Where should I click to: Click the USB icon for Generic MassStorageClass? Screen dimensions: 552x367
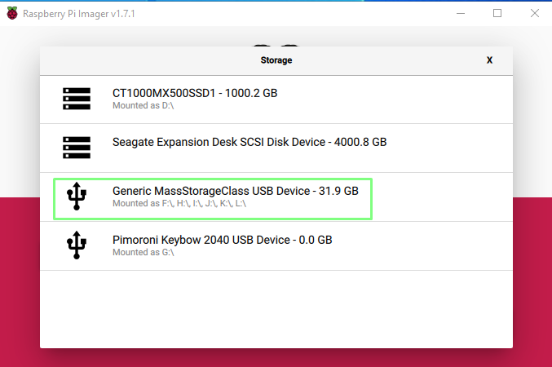[77, 197]
